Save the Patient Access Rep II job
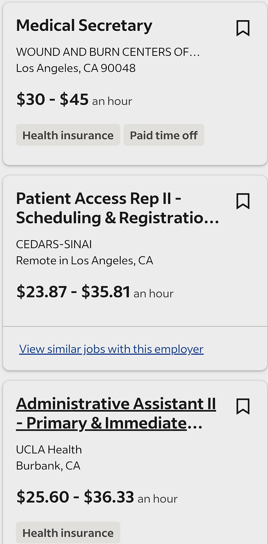The height and width of the screenshot is (544, 268). [x=243, y=201]
